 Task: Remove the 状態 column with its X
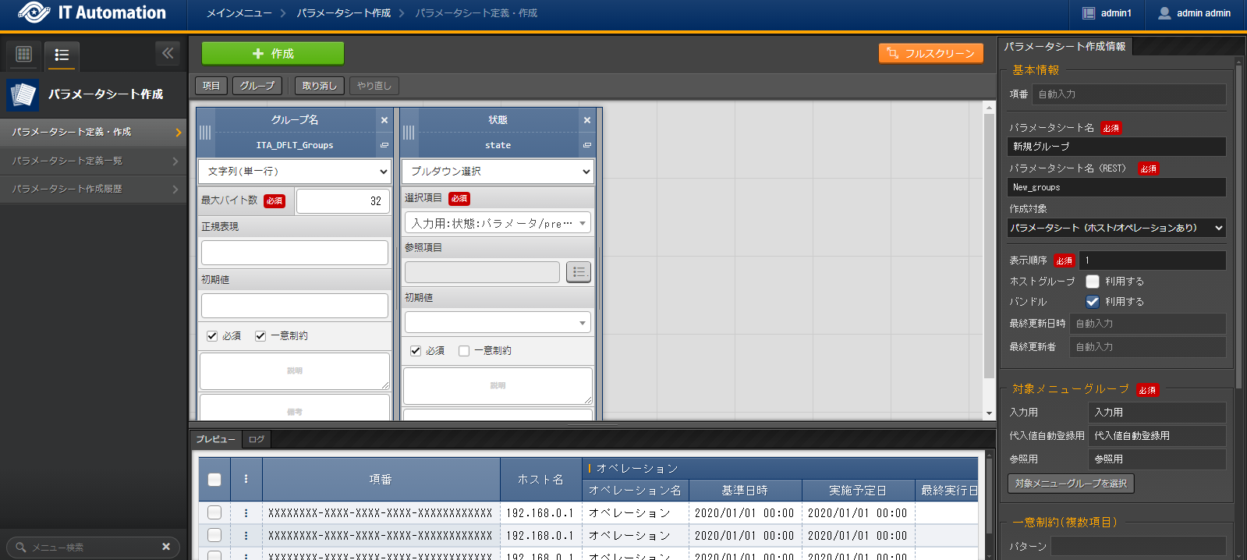point(587,120)
